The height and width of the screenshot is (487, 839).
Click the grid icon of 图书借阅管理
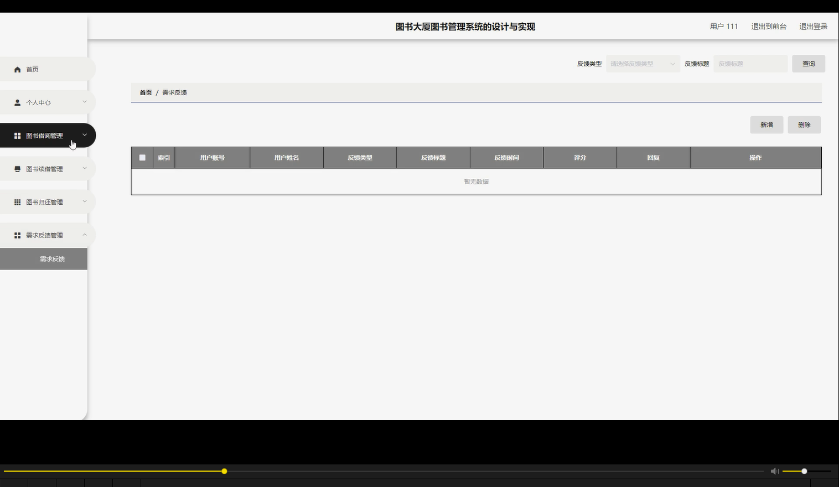pyautogui.click(x=17, y=135)
